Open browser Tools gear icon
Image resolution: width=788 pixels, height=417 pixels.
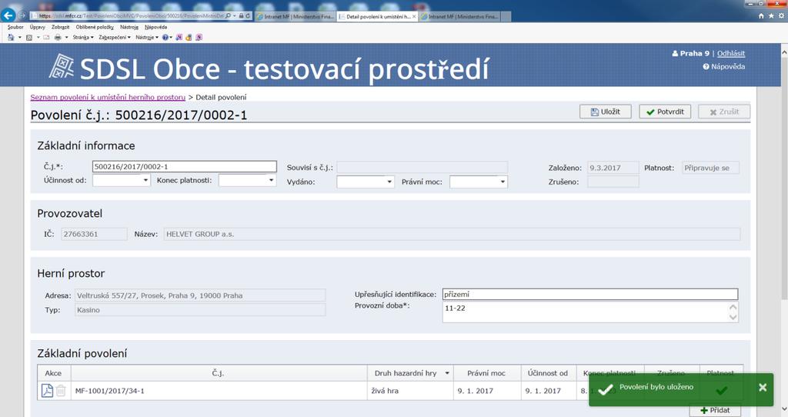point(781,16)
